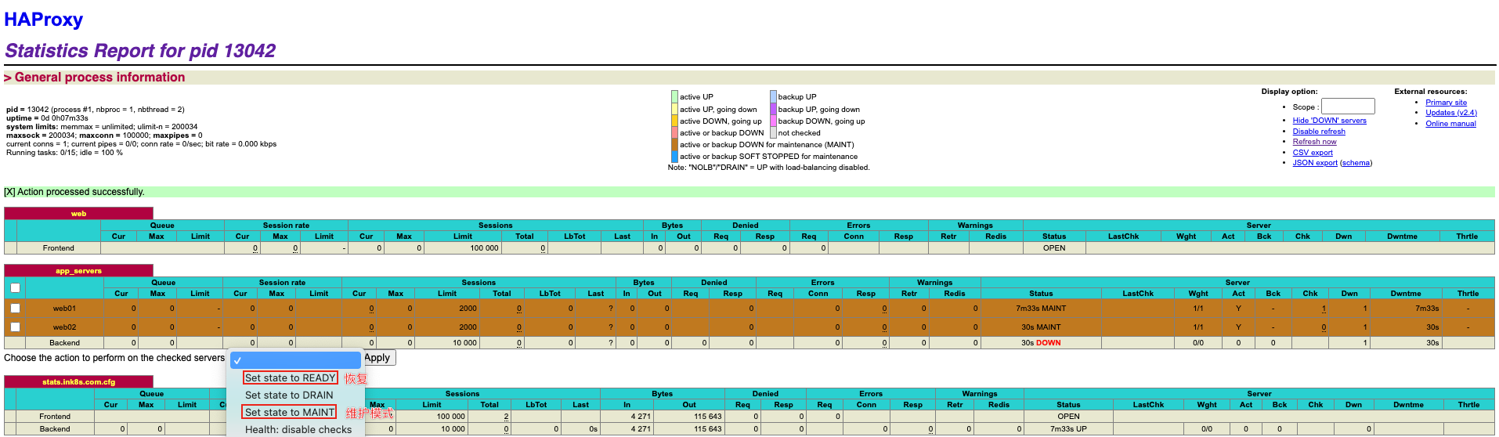Choose Set state to DRAIN option
Image resolution: width=1499 pixels, height=437 pixels.
[x=289, y=395]
